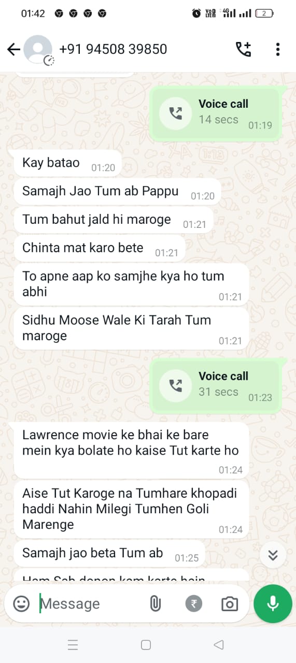Open the contact profile picture
The width and height of the screenshot is (296, 663).
[x=38, y=50]
